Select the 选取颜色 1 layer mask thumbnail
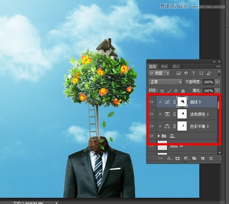The height and width of the screenshot is (204, 229). (x=182, y=114)
